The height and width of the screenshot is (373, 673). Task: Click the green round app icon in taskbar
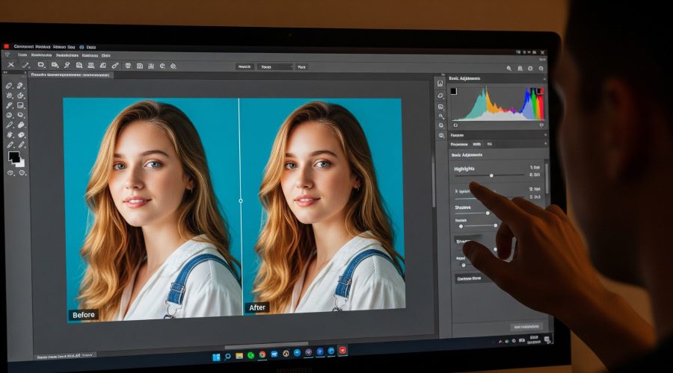251,355
